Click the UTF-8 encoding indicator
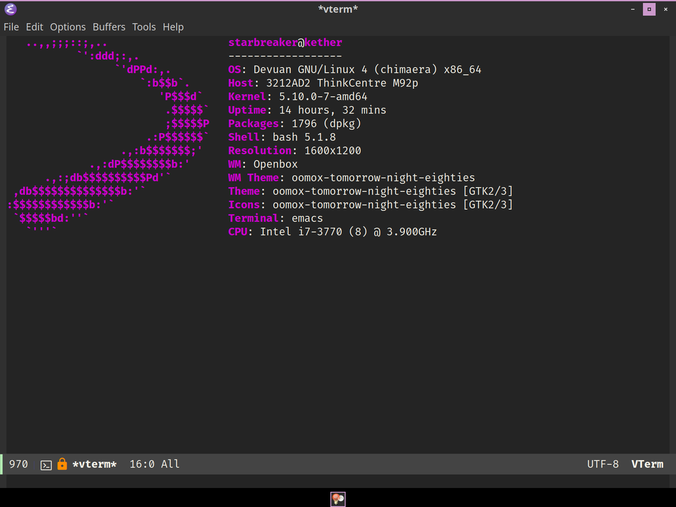This screenshot has width=676, height=507. [603, 465]
